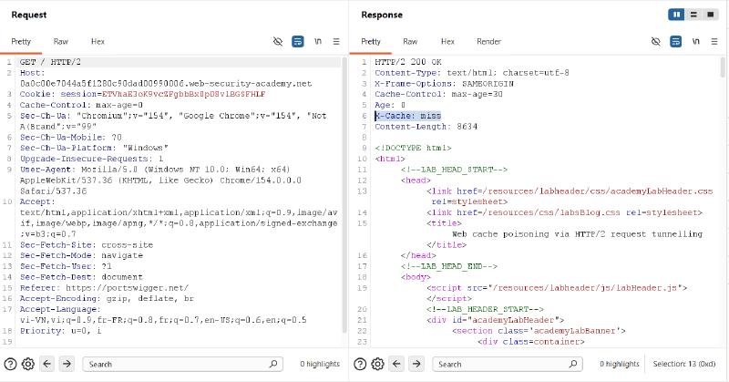Select side-by-side split layout icon

click(676, 15)
